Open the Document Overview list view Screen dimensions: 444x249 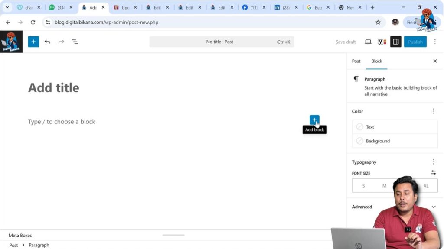75,42
